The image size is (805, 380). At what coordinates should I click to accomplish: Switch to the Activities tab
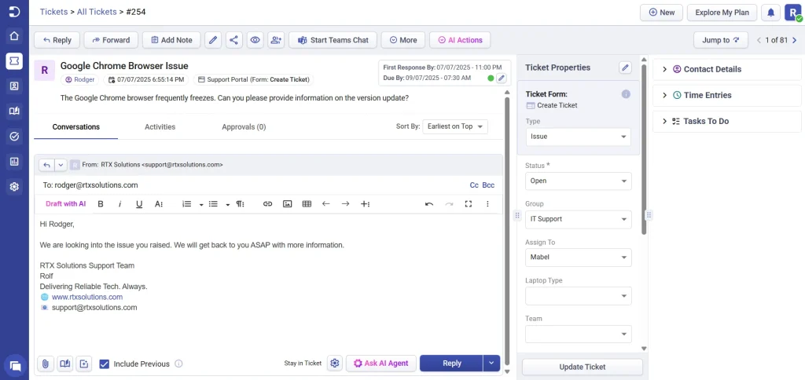pos(160,126)
